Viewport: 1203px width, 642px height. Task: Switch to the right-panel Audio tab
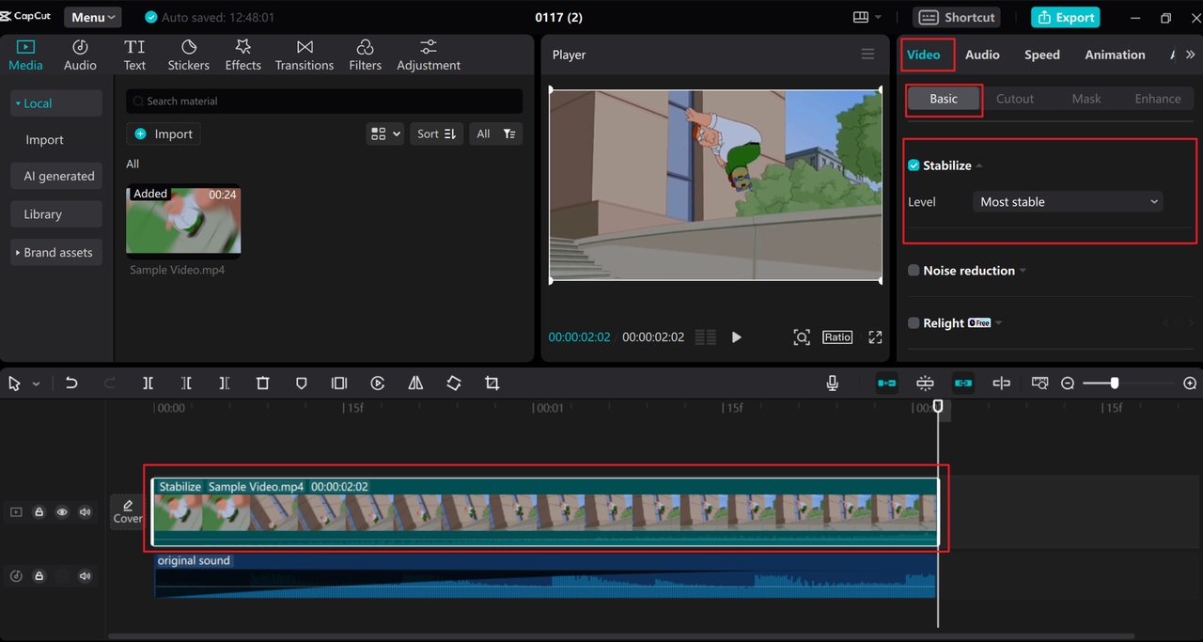pos(982,55)
